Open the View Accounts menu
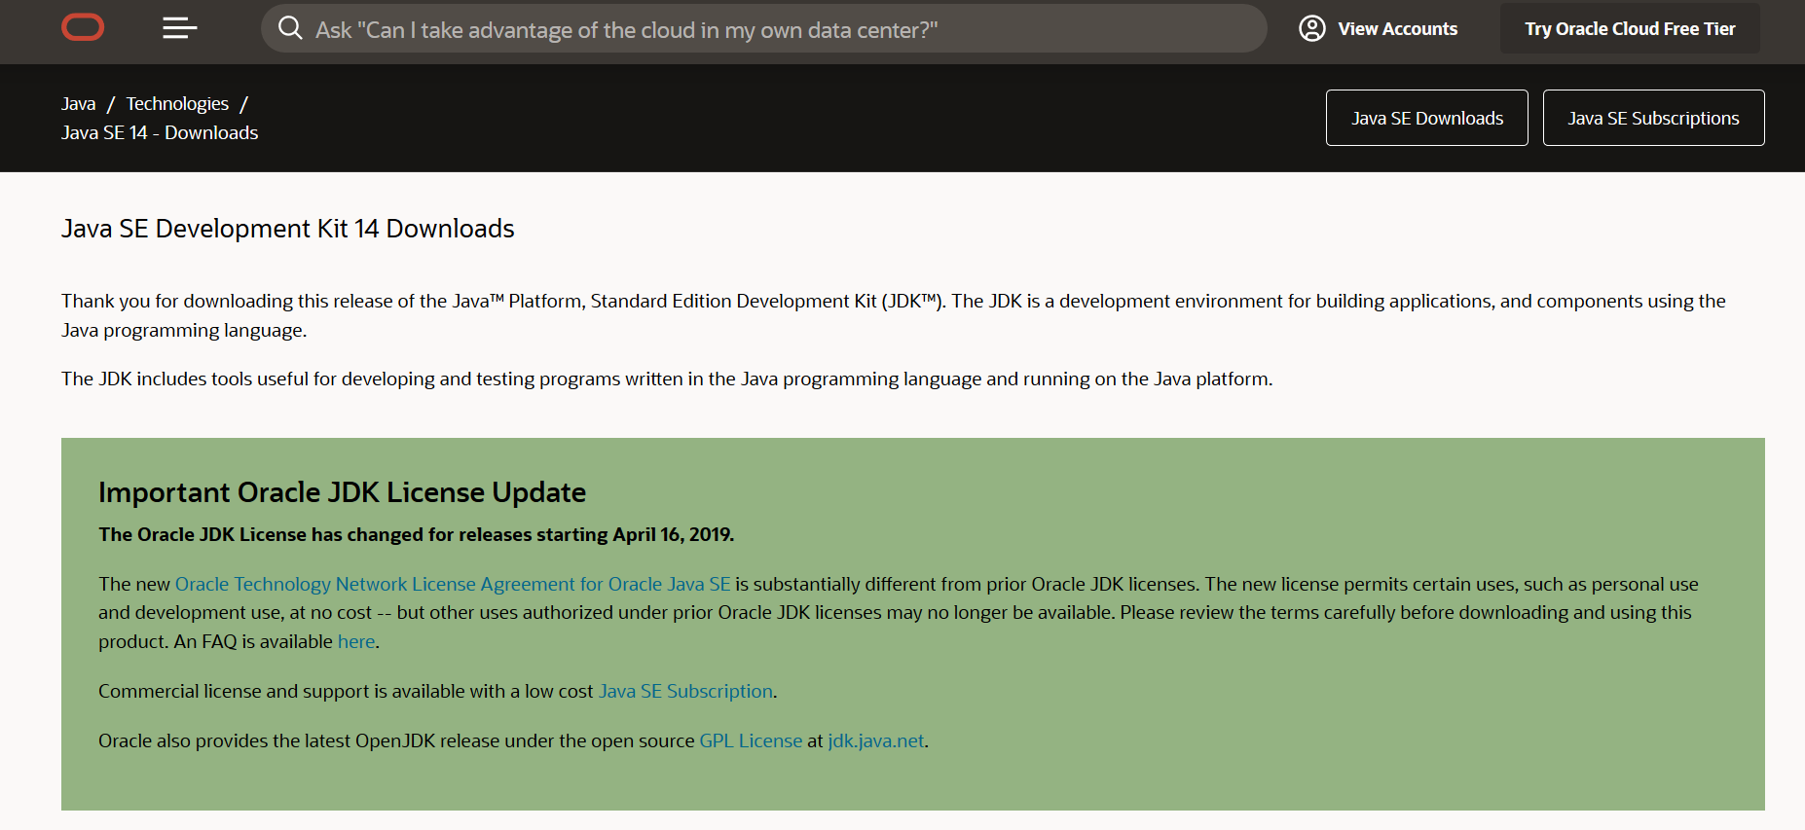Viewport: 1805px width, 830px height. [1379, 28]
